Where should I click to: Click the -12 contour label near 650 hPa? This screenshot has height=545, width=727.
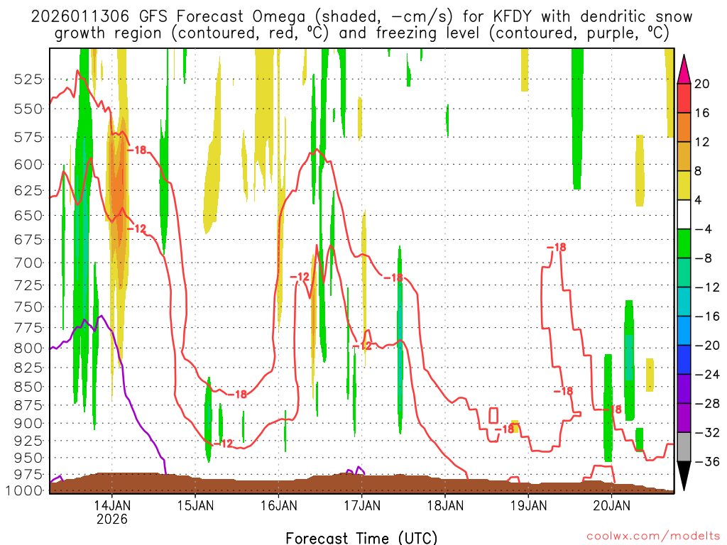[137, 229]
